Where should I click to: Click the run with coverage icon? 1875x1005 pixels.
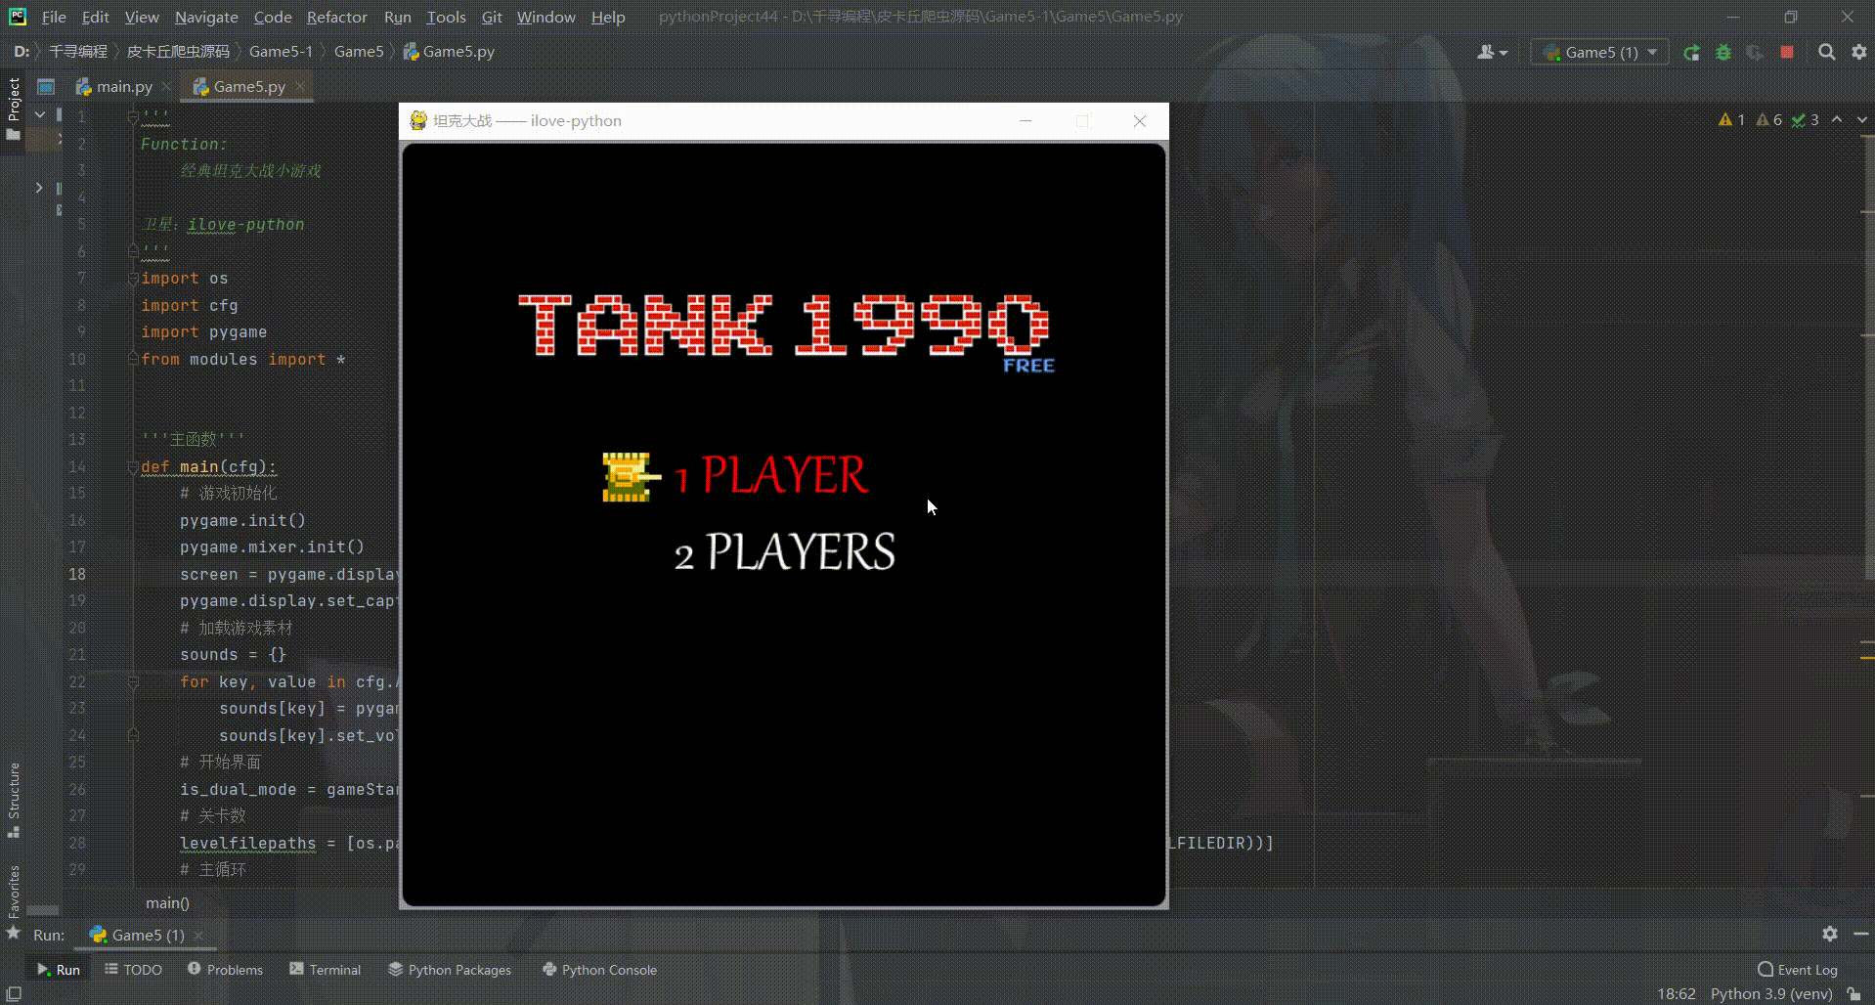tap(1755, 53)
